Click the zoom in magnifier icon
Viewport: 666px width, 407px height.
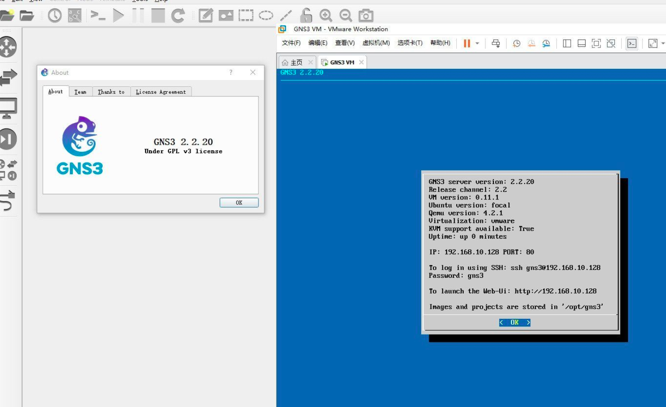[x=326, y=16]
